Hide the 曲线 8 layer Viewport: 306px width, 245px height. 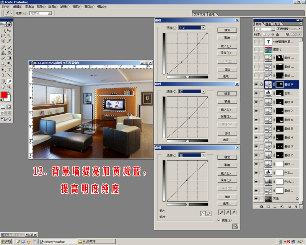[x=256, y=102]
